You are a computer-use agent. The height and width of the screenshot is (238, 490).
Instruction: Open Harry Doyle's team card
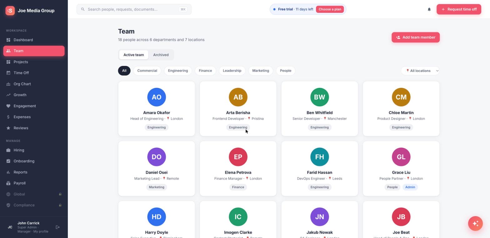(x=157, y=219)
